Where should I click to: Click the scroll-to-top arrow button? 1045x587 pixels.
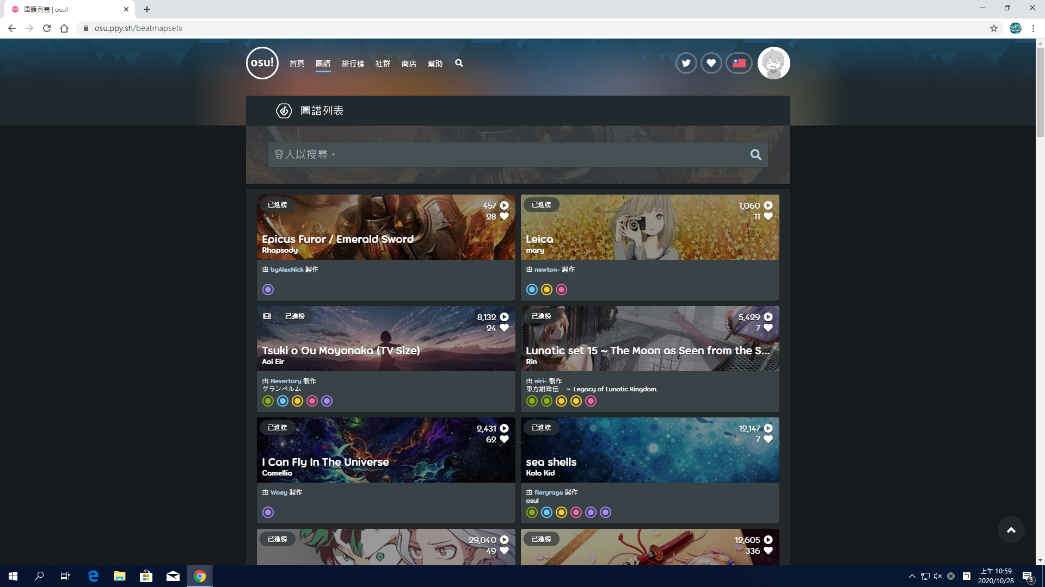[1011, 530]
